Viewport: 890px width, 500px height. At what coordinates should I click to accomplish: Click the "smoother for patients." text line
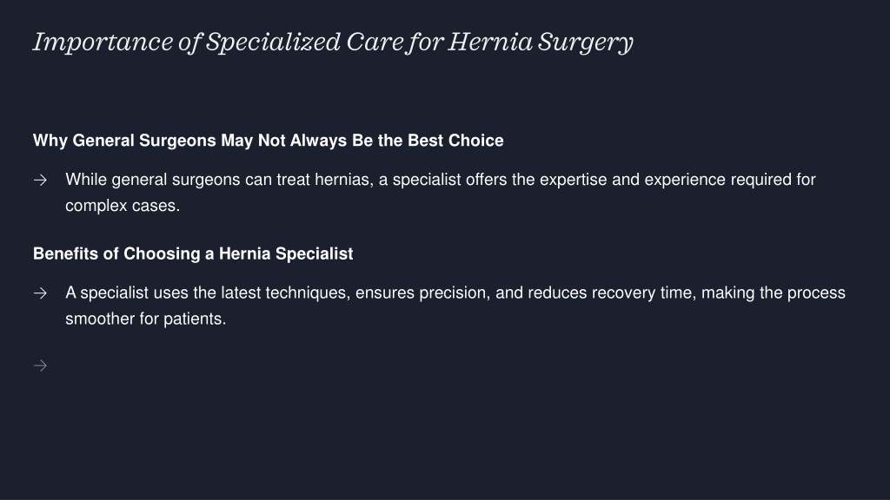pos(146,319)
